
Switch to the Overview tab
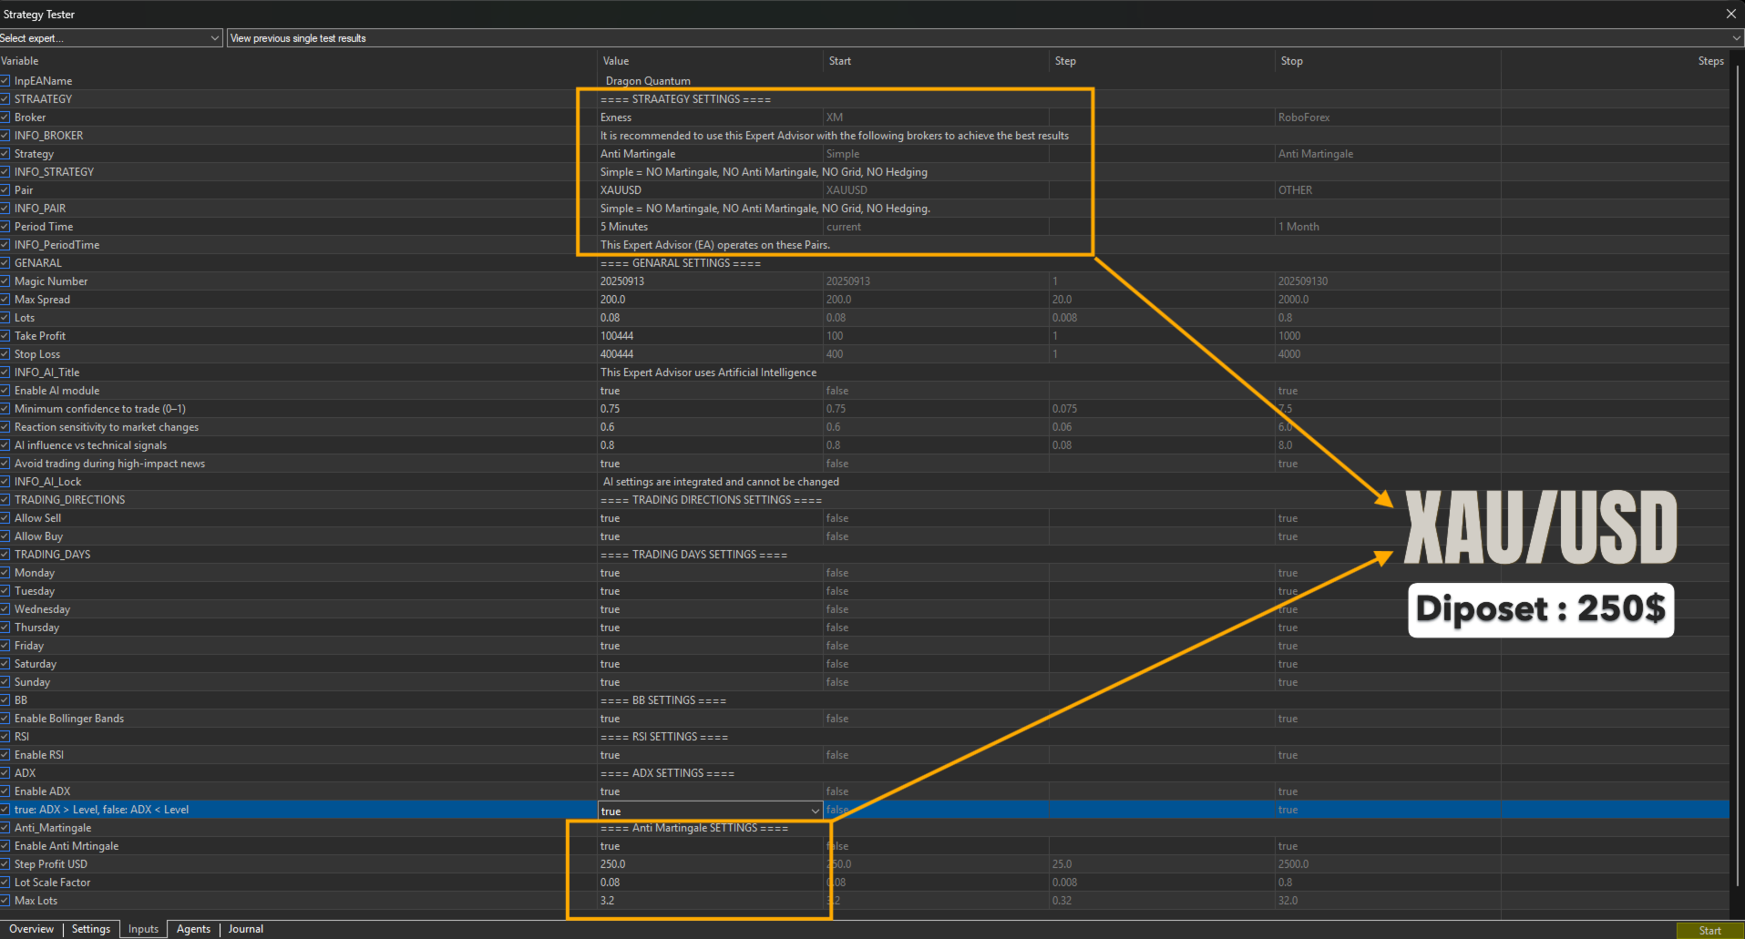31,929
